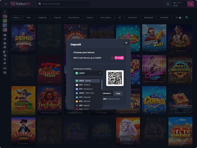Toggle the sidebar menu collapse icon

click(x=6, y=4)
